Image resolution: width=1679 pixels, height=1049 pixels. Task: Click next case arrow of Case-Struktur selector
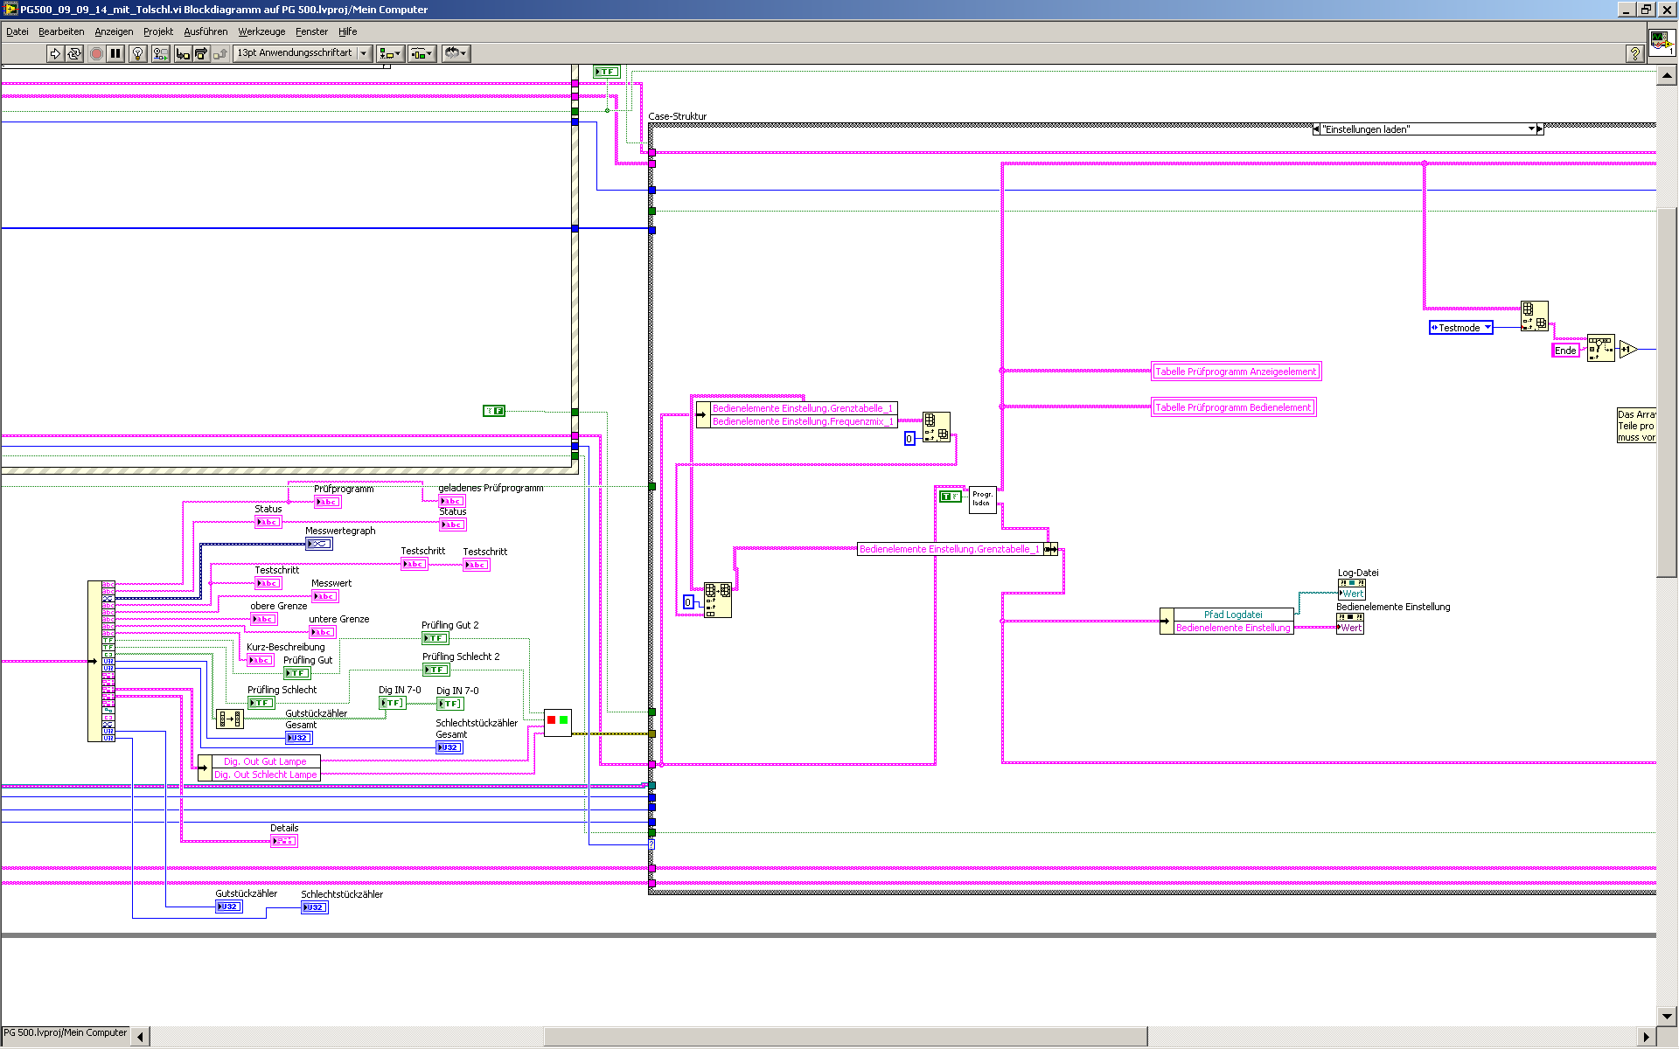tap(1540, 129)
